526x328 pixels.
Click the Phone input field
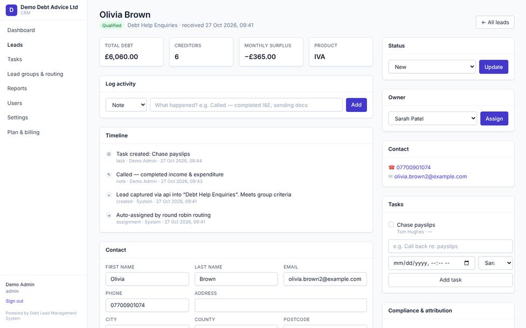147,305
